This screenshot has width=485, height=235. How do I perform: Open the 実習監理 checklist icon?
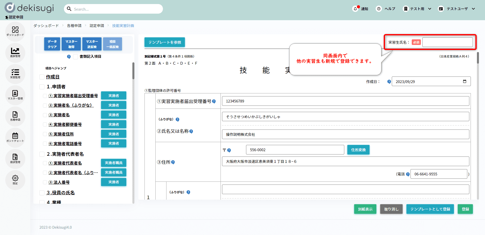click(15, 74)
